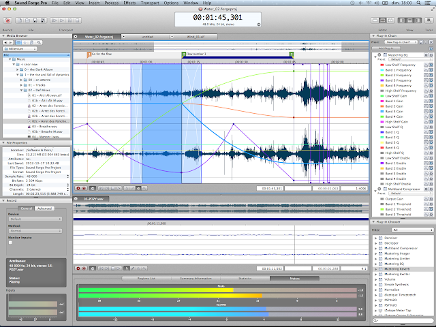The image size is (436, 327).
Task: Open the New Plug-In Chain preset dropdown
Action: 401,42
